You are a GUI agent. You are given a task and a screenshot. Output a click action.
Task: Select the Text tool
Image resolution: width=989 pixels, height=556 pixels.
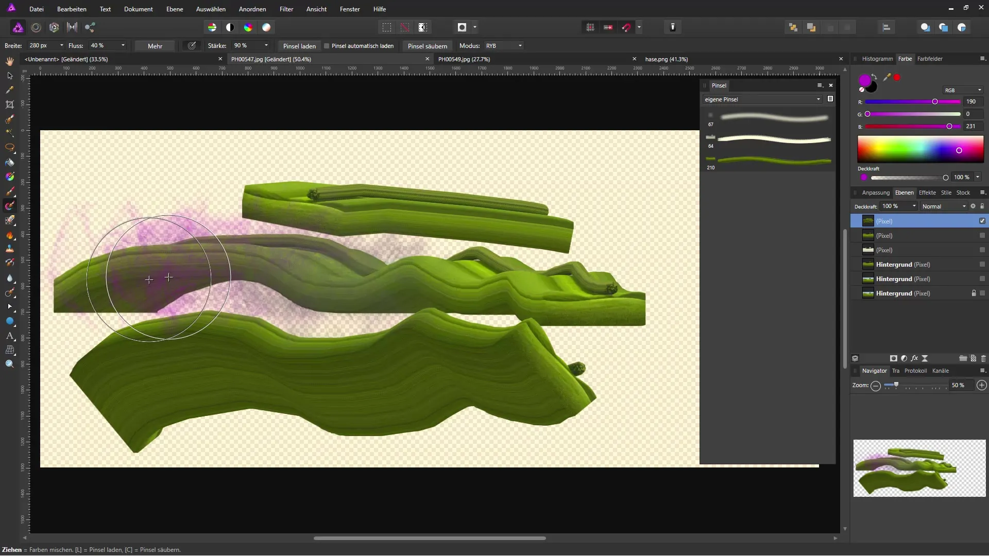click(9, 336)
